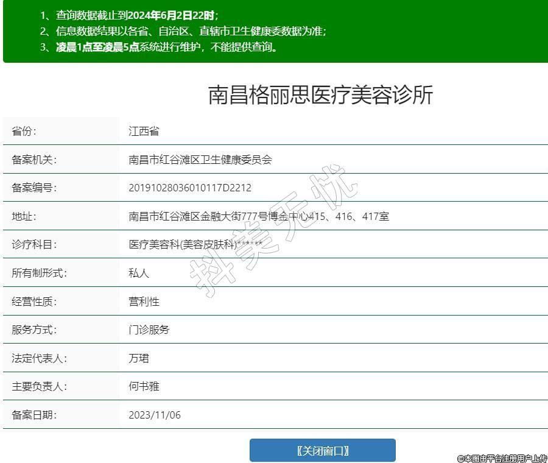Select the 南昌市红谷滩区卫生健康委员会 text
Viewport: 548px width, 463px height.
click(x=200, y=160)
